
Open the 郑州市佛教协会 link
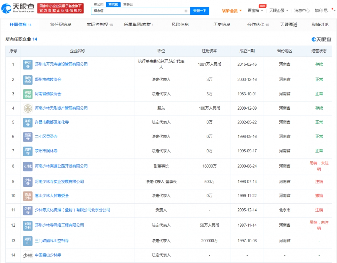48,80
